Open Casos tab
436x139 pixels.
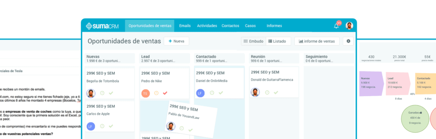(250, 26)
